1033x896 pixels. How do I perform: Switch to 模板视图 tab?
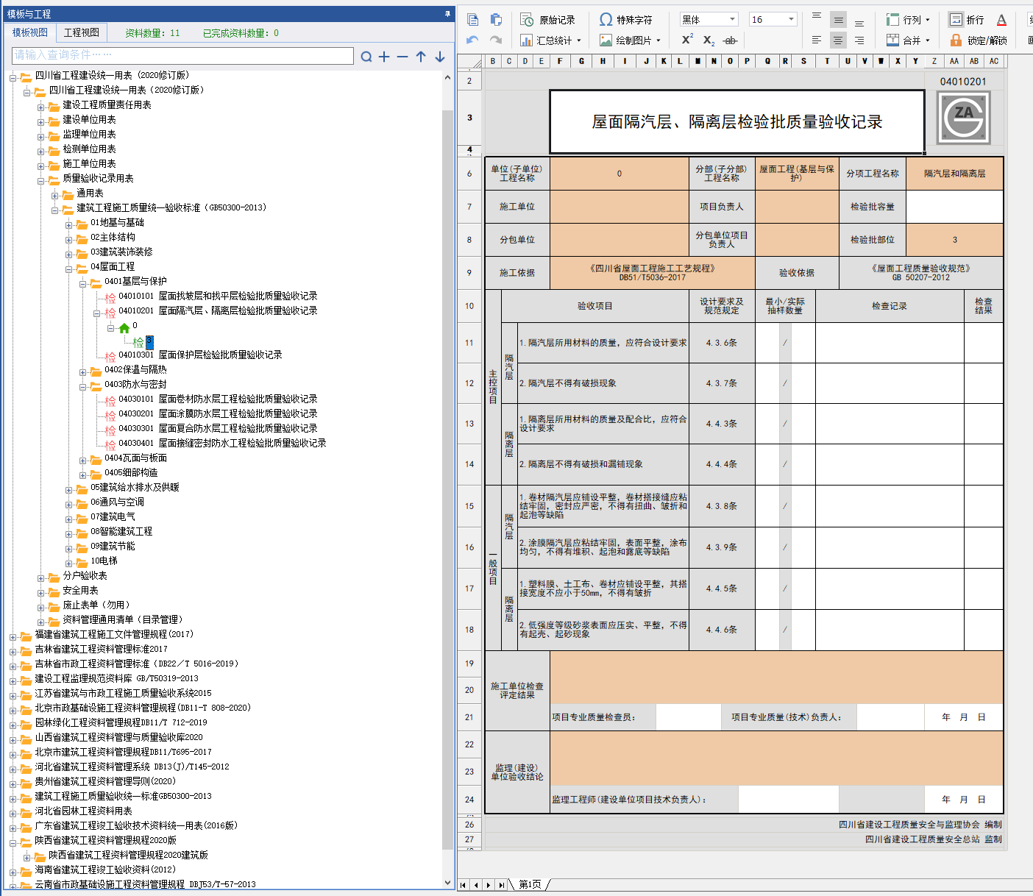[x=30, y=32]
